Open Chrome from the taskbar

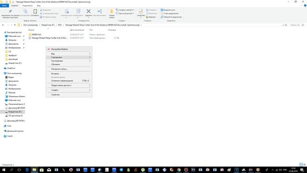[x=179, y=170]
